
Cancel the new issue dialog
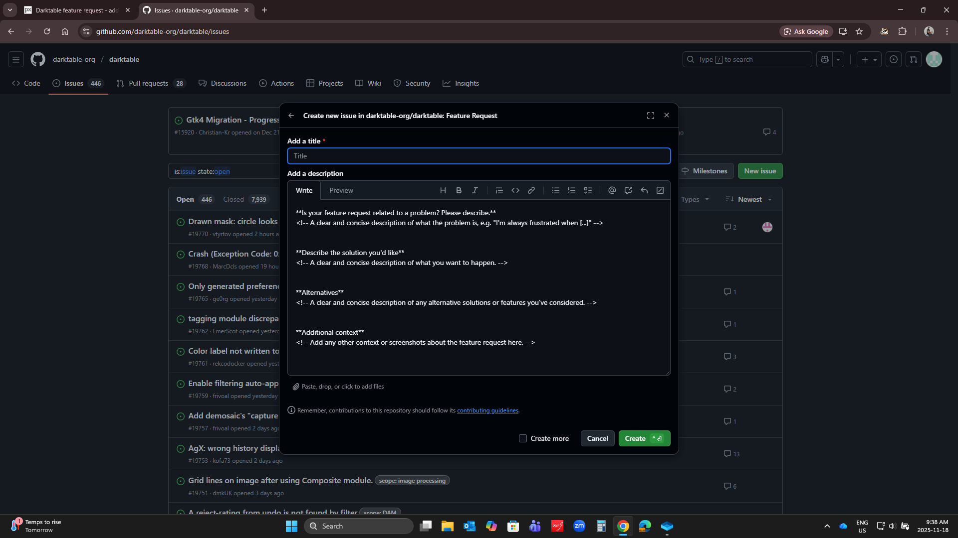[597, 438]
